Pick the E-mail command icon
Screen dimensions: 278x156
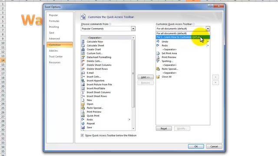pos(83,73)
